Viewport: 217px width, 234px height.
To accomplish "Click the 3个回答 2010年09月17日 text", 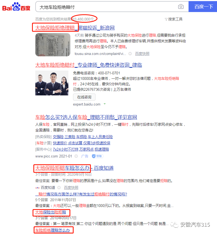I will click(56, 218).
